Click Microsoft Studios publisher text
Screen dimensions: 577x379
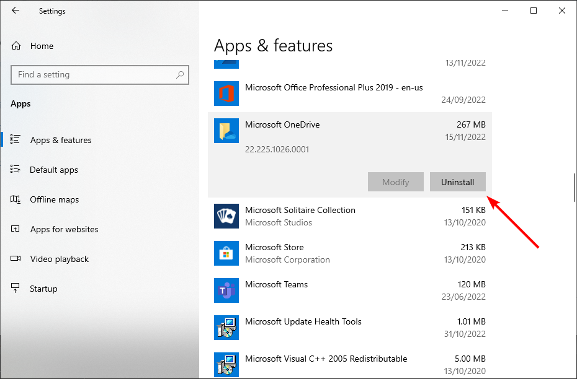point(279,222)
